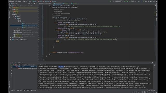The width and height of the screenshot is (166, 93).
Task: Switch to the third Java file editor tab
Action: point(75,4)
